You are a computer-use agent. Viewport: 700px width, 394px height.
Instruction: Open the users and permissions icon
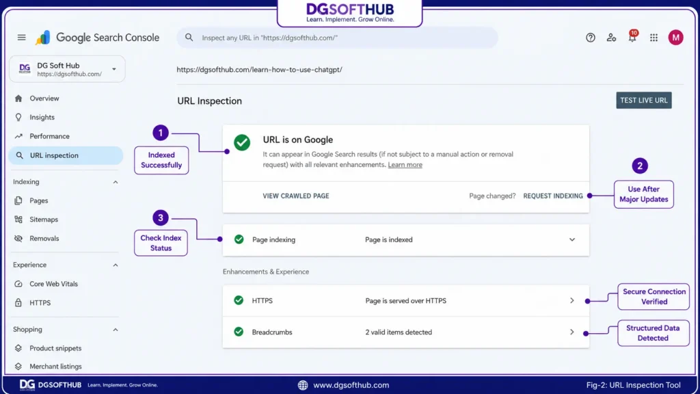[x=611, y=38]
